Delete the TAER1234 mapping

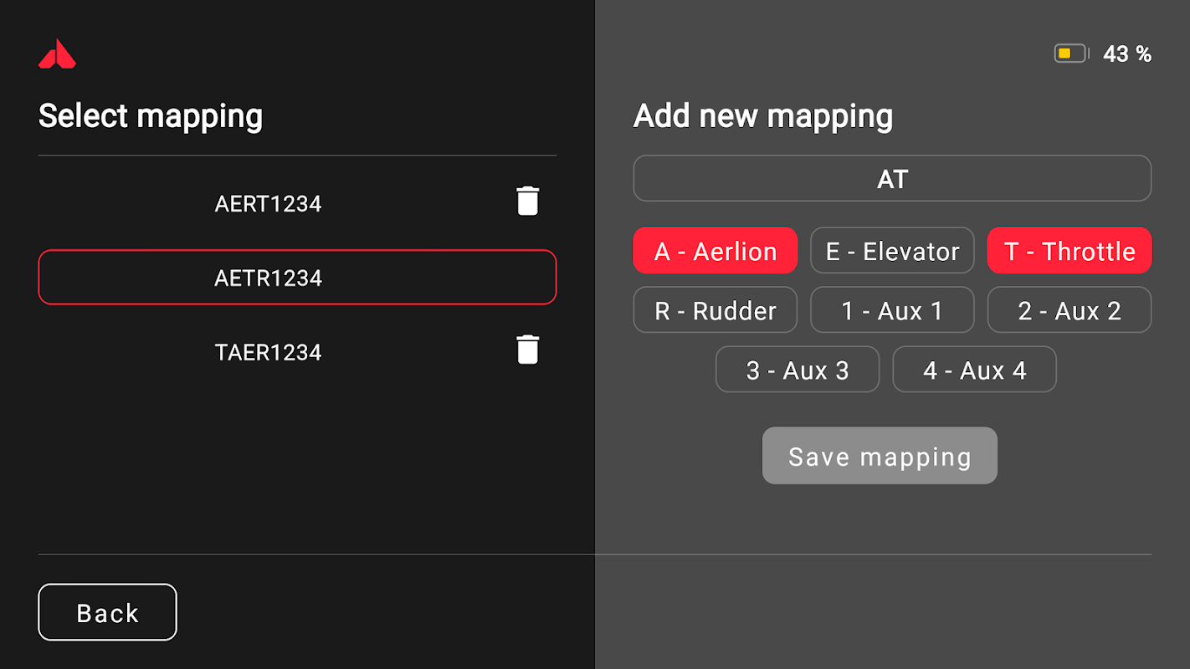(x=527, y=350)
